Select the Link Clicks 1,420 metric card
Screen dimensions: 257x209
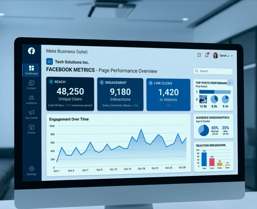168,95
